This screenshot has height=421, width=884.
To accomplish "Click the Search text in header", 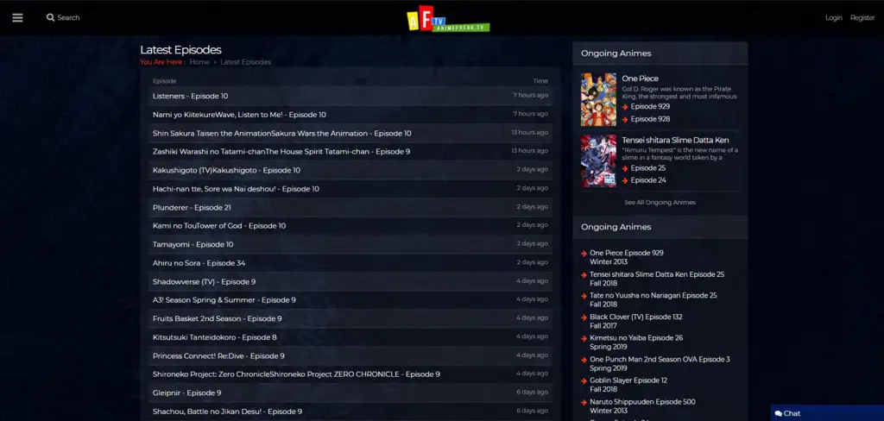I will 68,17.
